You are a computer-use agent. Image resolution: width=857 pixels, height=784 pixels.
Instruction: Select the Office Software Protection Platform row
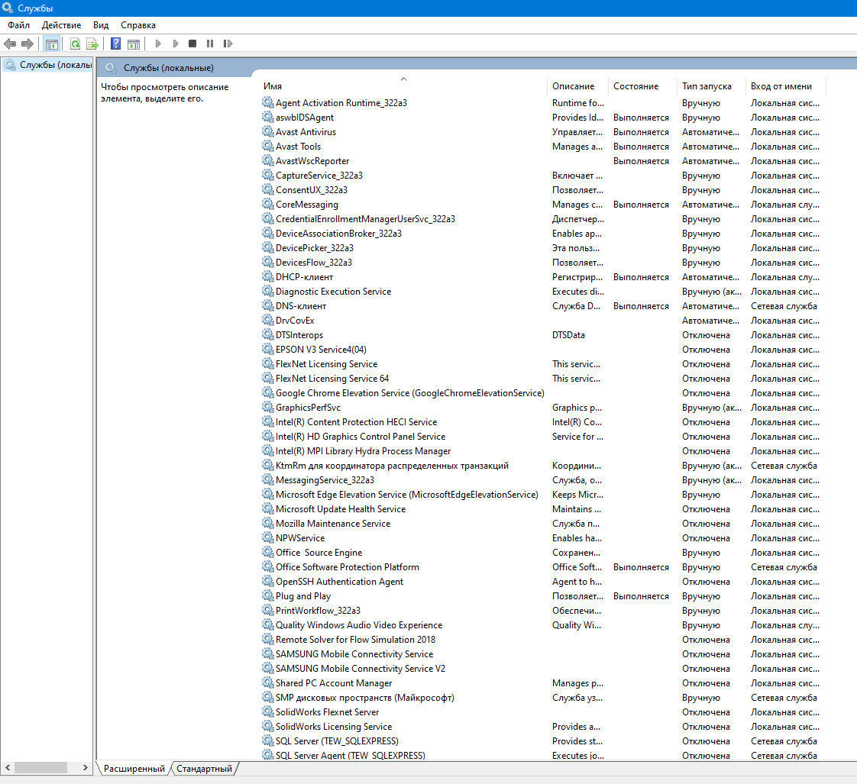543,566
